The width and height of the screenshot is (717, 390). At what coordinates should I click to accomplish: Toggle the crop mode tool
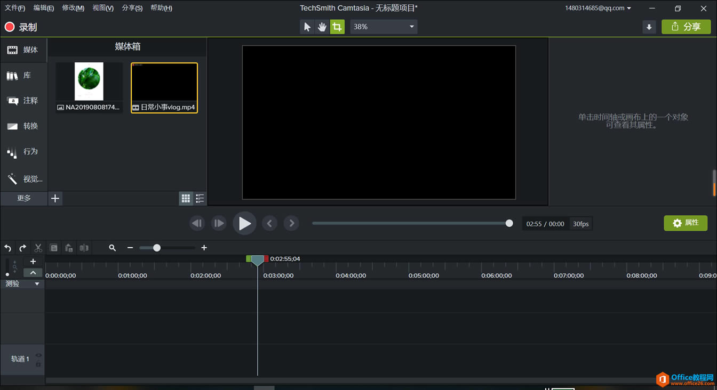(337, 27)
